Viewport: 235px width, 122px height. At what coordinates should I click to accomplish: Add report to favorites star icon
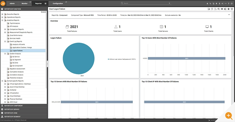228,9
